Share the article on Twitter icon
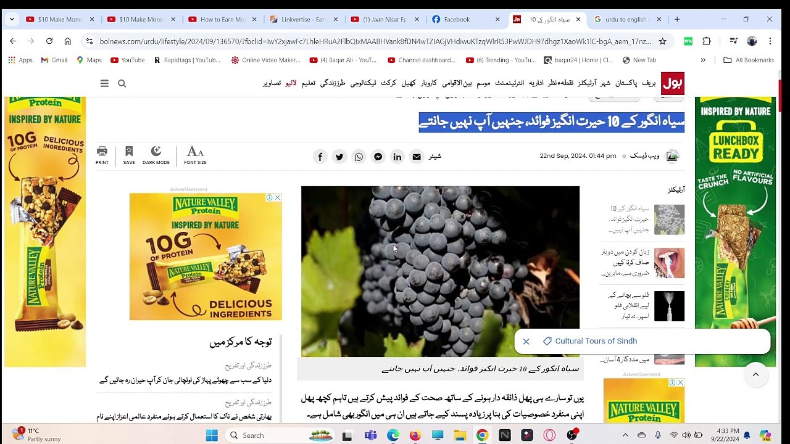Screen dimensions: 790x444 click(339, 157)
